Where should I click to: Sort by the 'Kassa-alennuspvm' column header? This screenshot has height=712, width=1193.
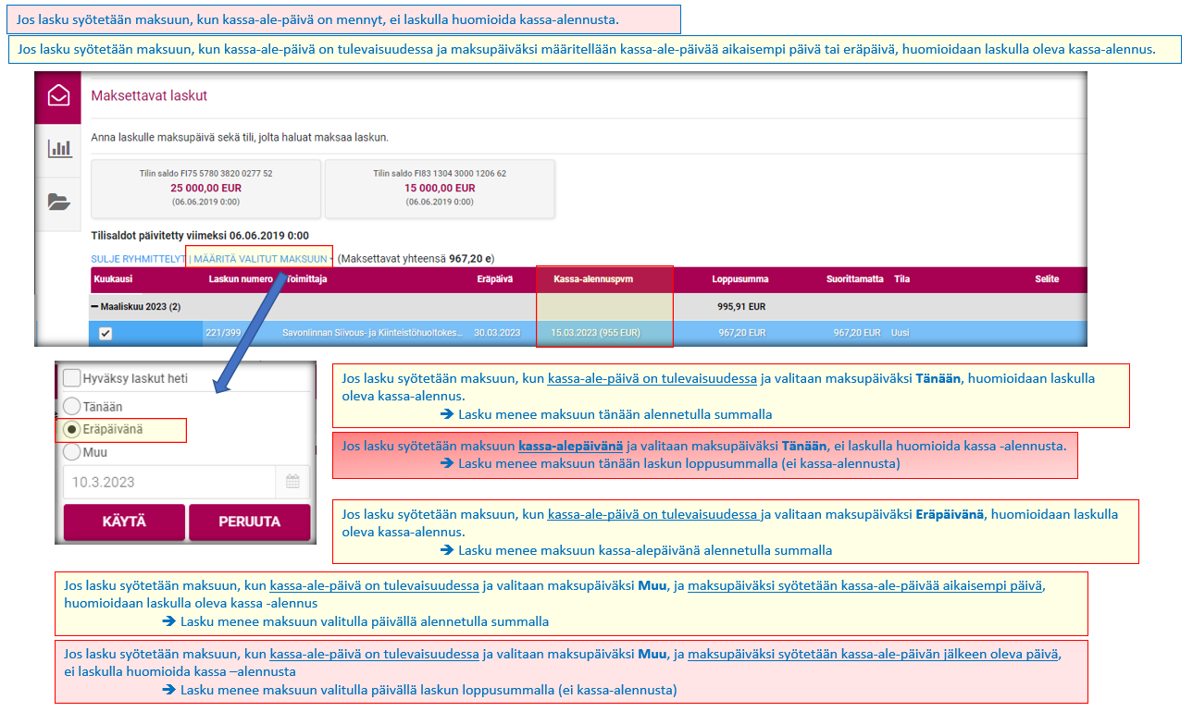[592, 279]
